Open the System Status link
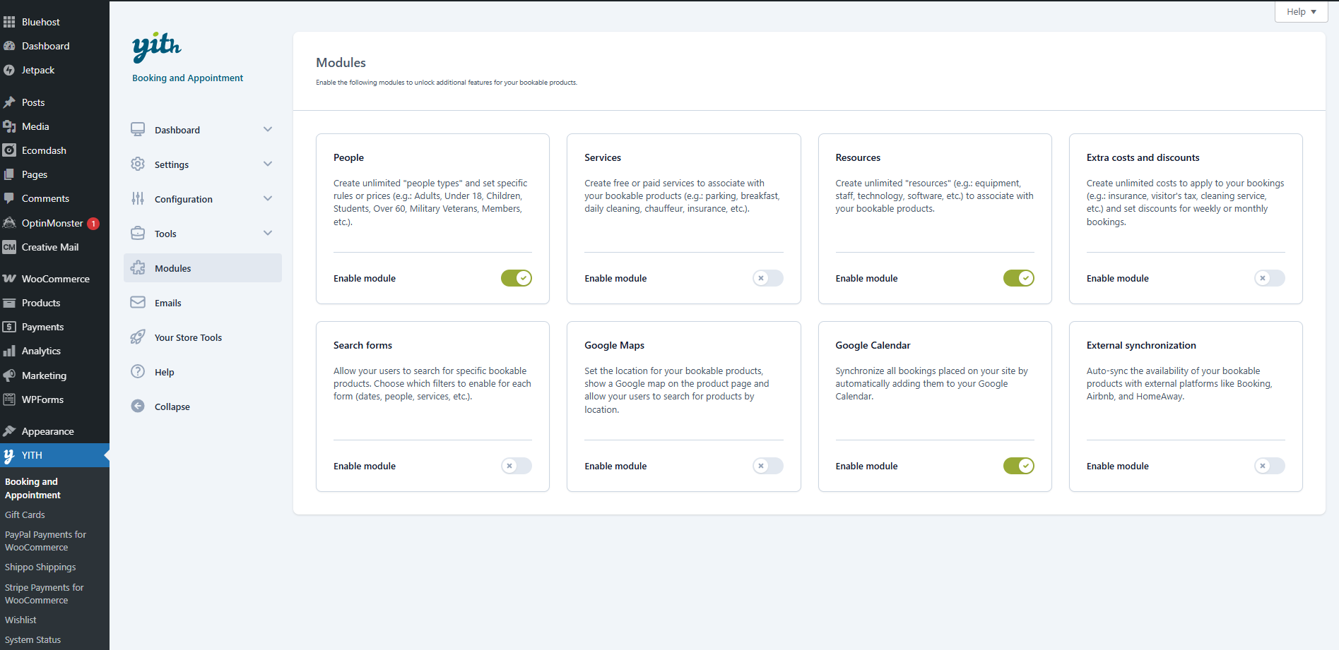Viewport: 1339px width, 650px height. coord(33,640)
